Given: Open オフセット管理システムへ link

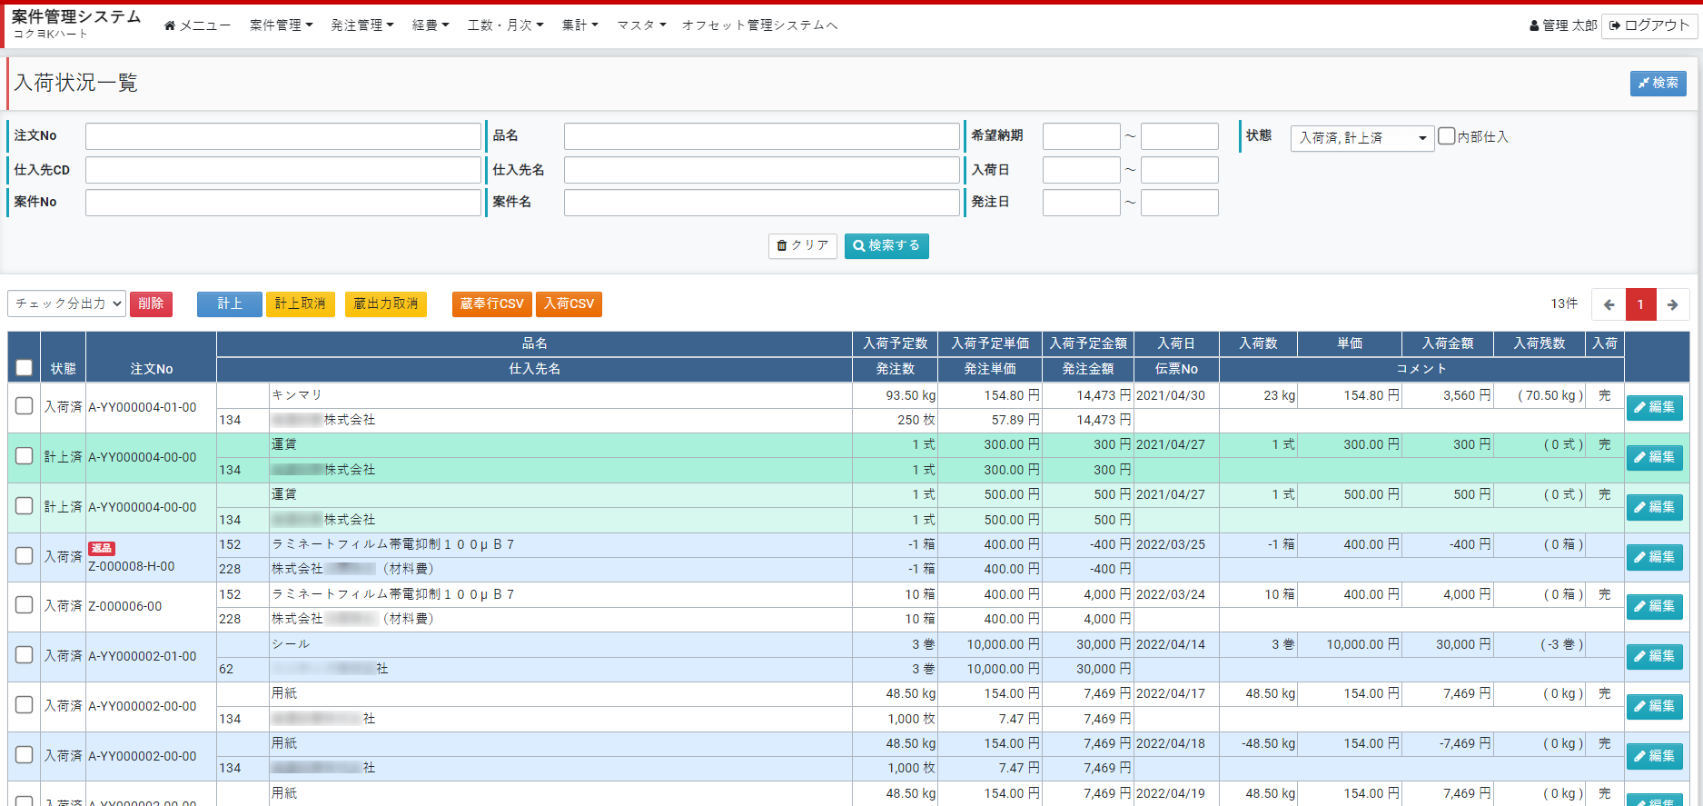Looking at the screenshot, I should 759,25.
